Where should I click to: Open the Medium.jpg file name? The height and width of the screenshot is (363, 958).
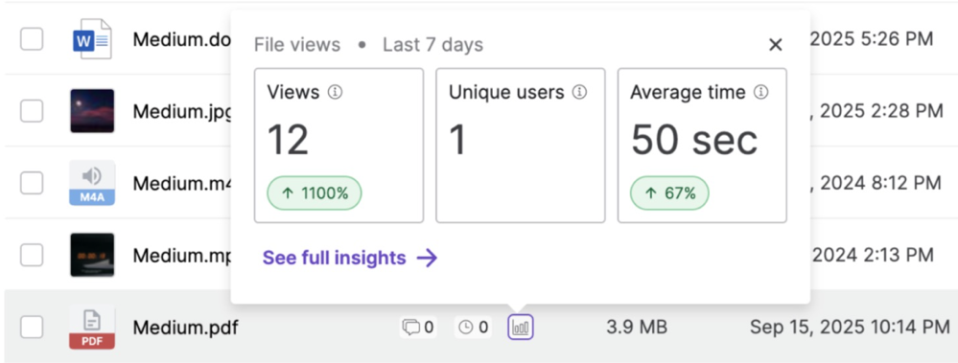pyautogui.click(x=182, y=111)
